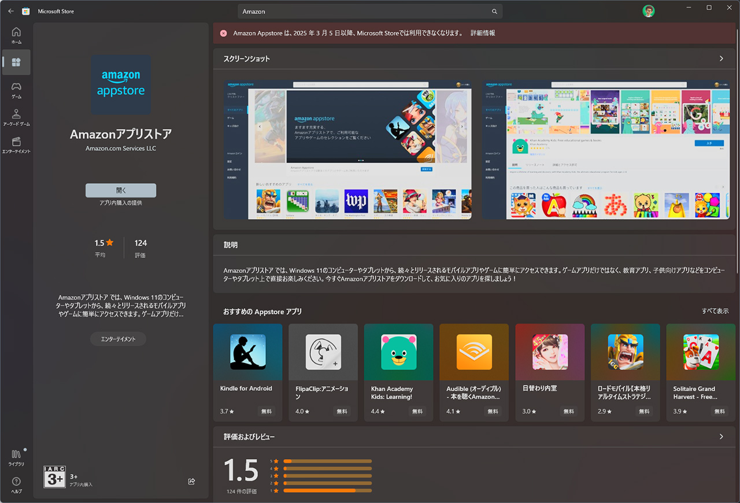Click the 開く button
Image resolution: width=740 pixels, height=503 pixels.
[x=121, y=190]
